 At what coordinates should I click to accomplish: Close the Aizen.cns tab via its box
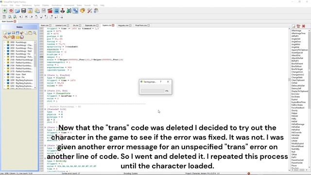click(x=50, y=25)
